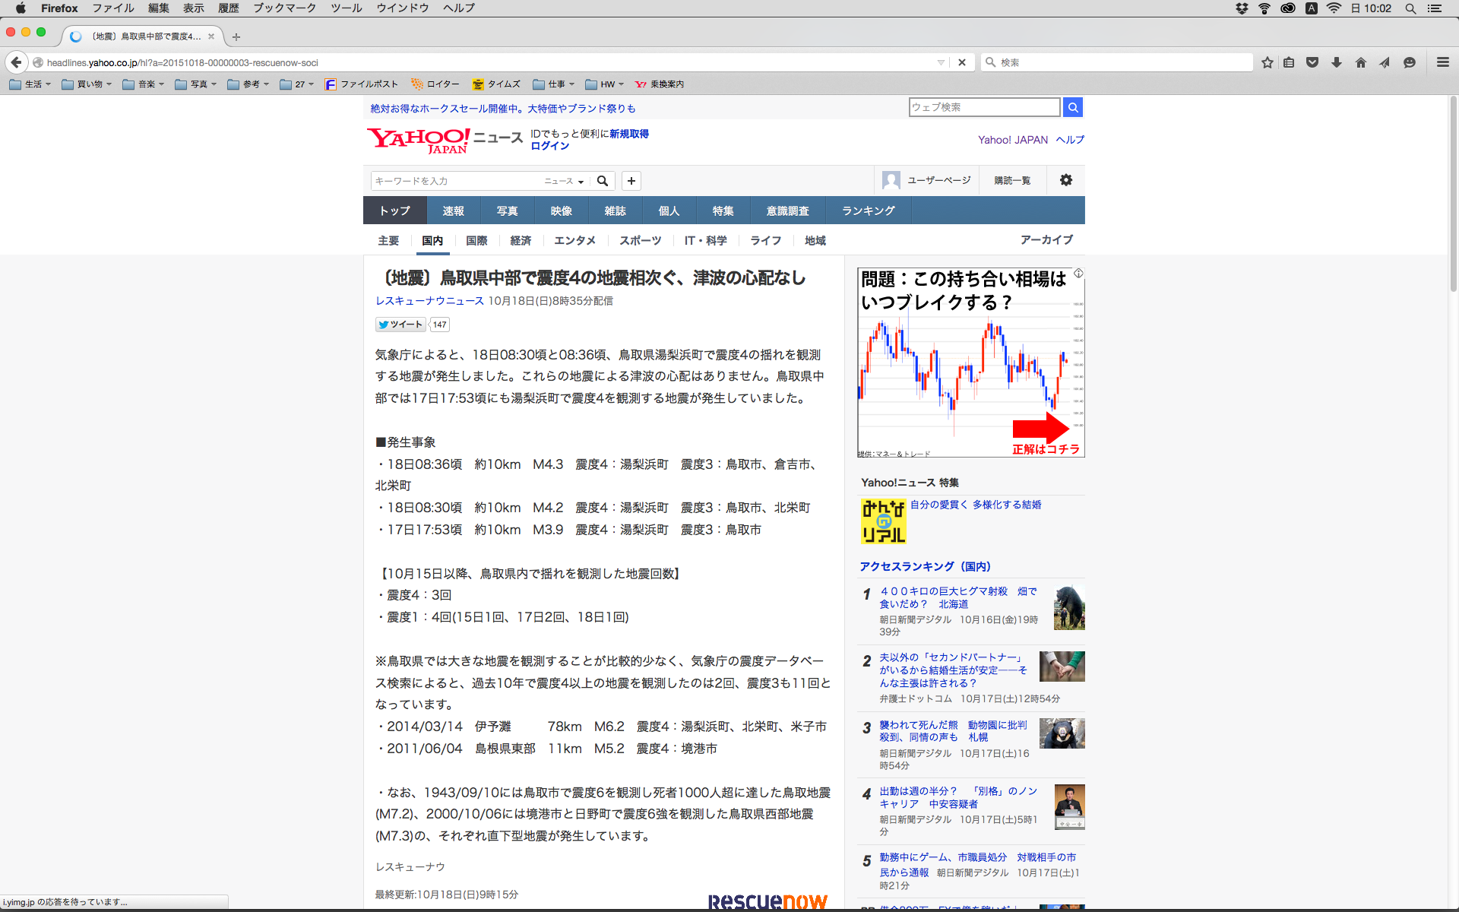Open the Firefox downloads arrow
The height and width of the screenshot is (912, 1459).
tap(1336, 62)
